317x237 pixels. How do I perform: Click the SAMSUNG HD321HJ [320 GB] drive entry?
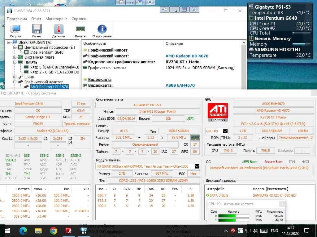[274, 195]
